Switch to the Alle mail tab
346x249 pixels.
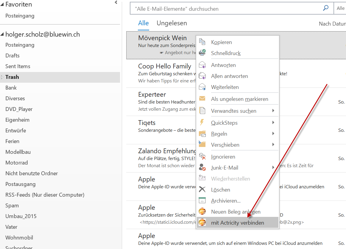point(144,23)
